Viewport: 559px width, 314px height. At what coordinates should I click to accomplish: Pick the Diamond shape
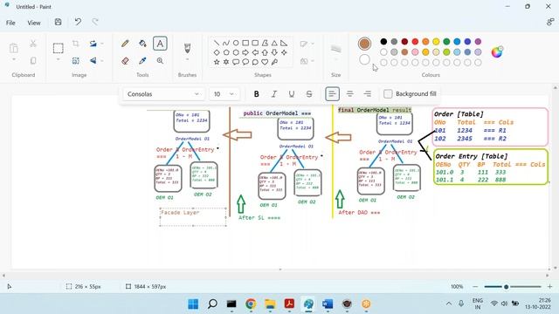point(217,52)
